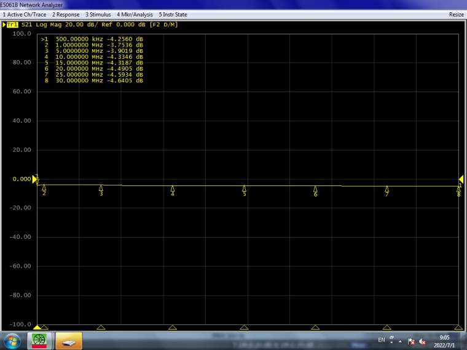Open the Instr State menu
The height and width of the screenshot is (350, 467).
(x=173, y=14)
